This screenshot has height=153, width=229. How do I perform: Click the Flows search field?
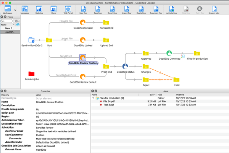point(6,21)
